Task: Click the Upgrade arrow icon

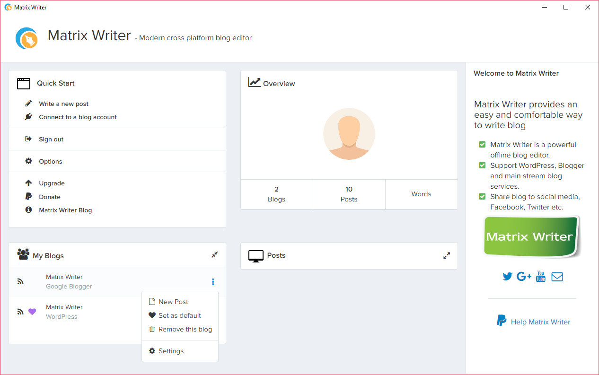Action: [28, 183]
